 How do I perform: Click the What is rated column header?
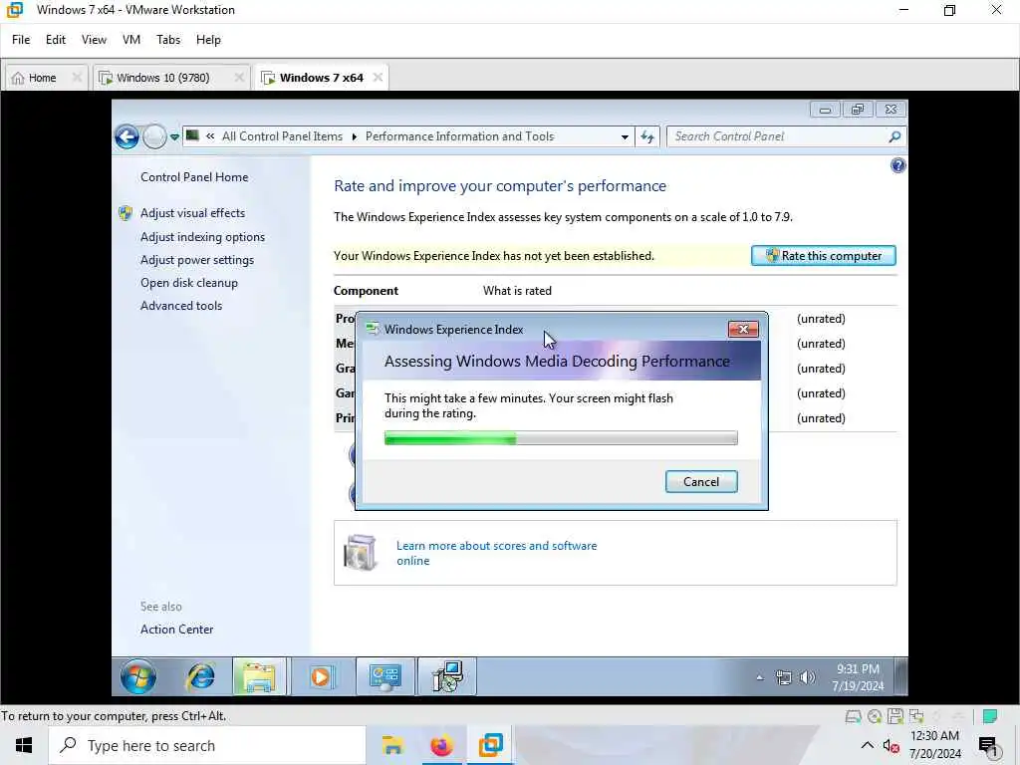tap(517, 291)
